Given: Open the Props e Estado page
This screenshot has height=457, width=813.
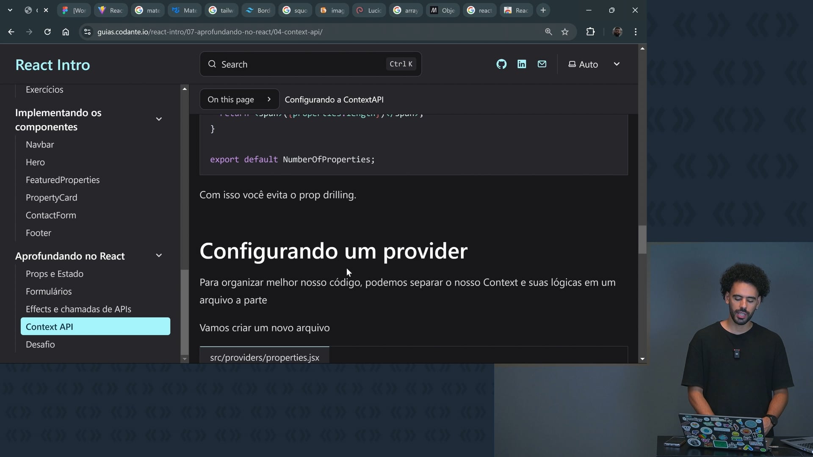Looking at the screenshot, I should point(55,274).
